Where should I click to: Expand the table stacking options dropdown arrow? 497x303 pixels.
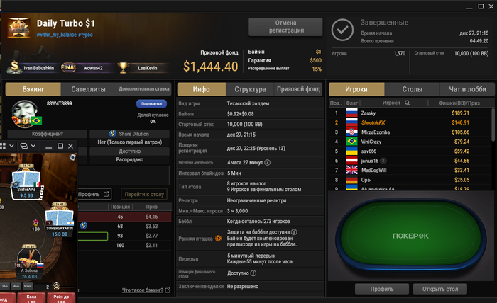click(x=33, y=146)
